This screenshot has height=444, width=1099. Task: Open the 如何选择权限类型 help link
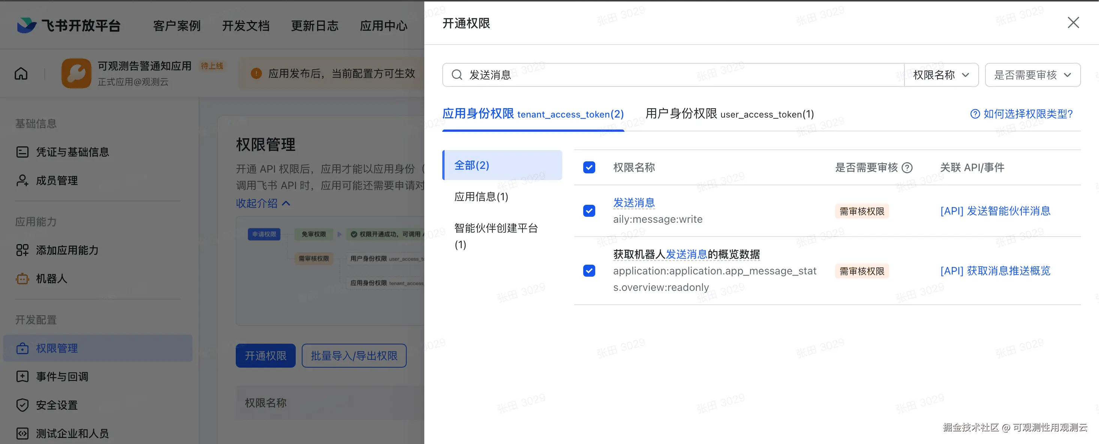pyautogui.click(x=1021, y=114)
